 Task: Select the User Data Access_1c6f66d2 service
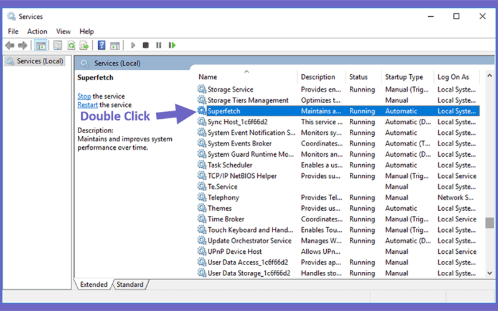pos(248,262)
